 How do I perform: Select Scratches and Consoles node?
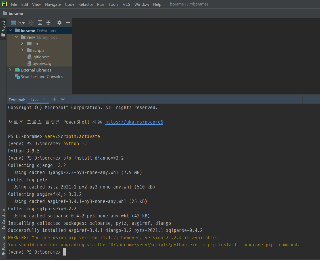(x=39, y=77)
